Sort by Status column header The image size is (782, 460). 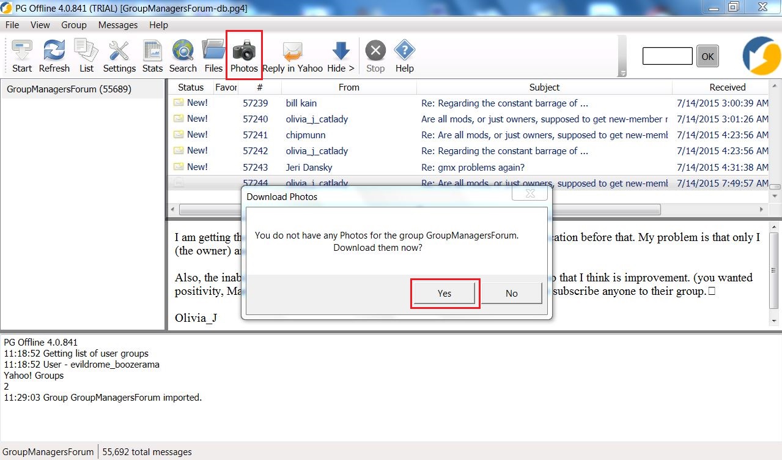191,87
